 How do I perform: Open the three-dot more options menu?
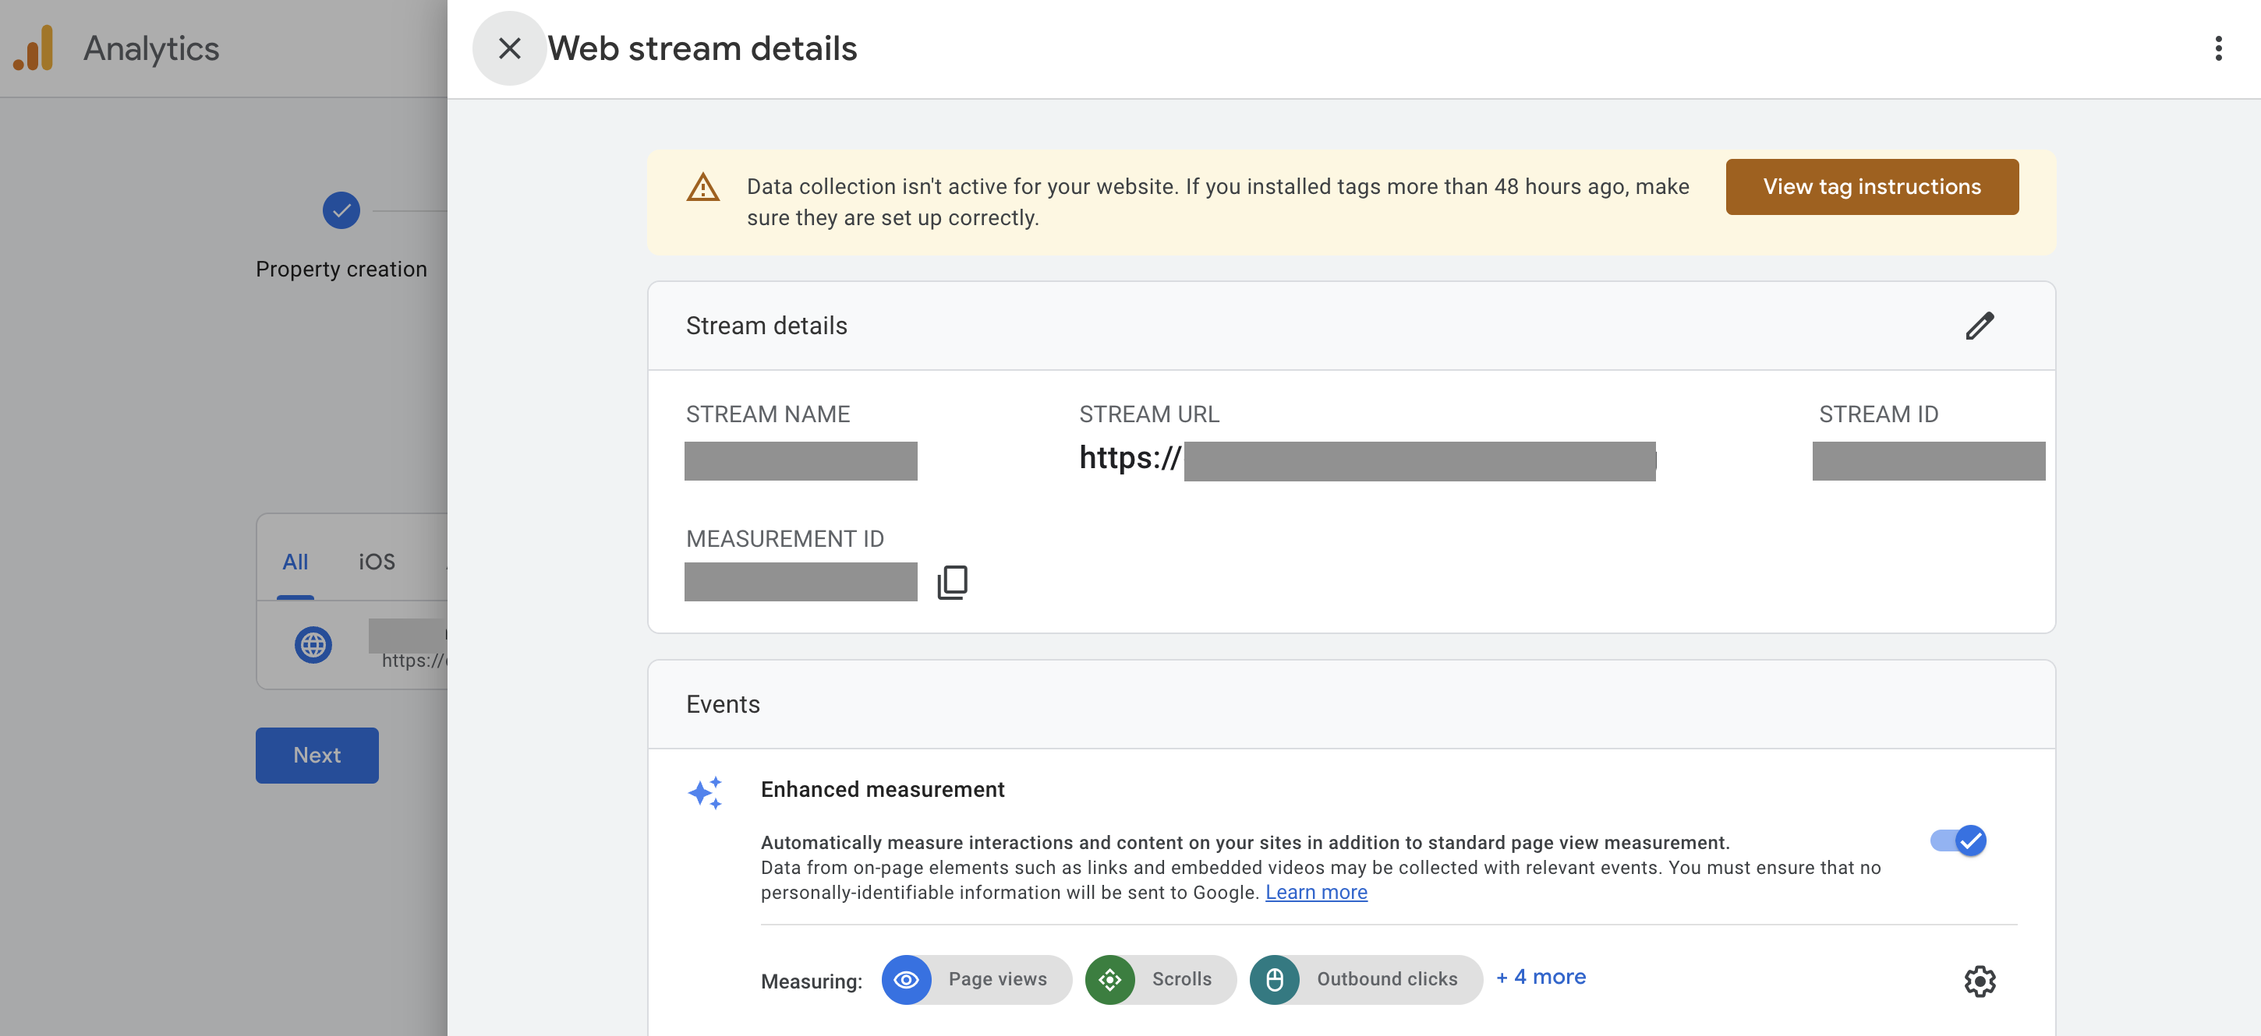pyautogui.click(x=2217, y=48)
